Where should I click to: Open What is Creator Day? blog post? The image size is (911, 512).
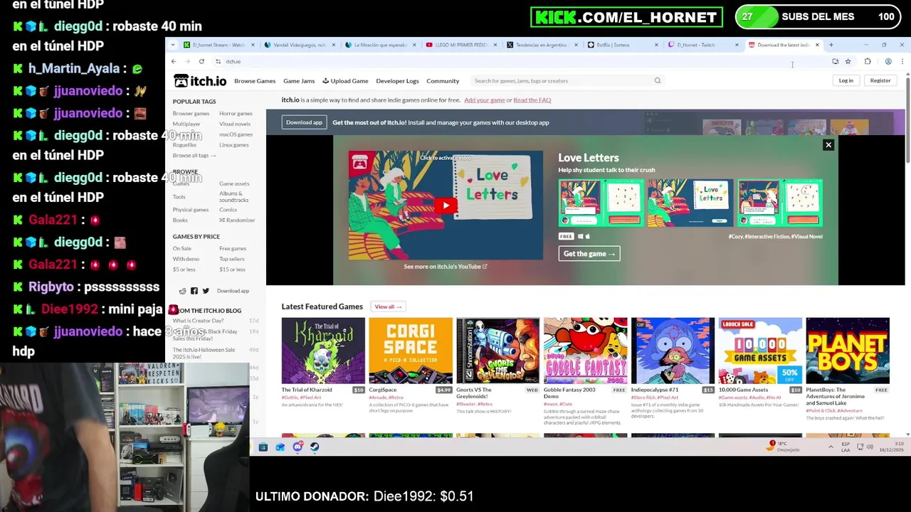pyautogui.click(x=198, y=321)
